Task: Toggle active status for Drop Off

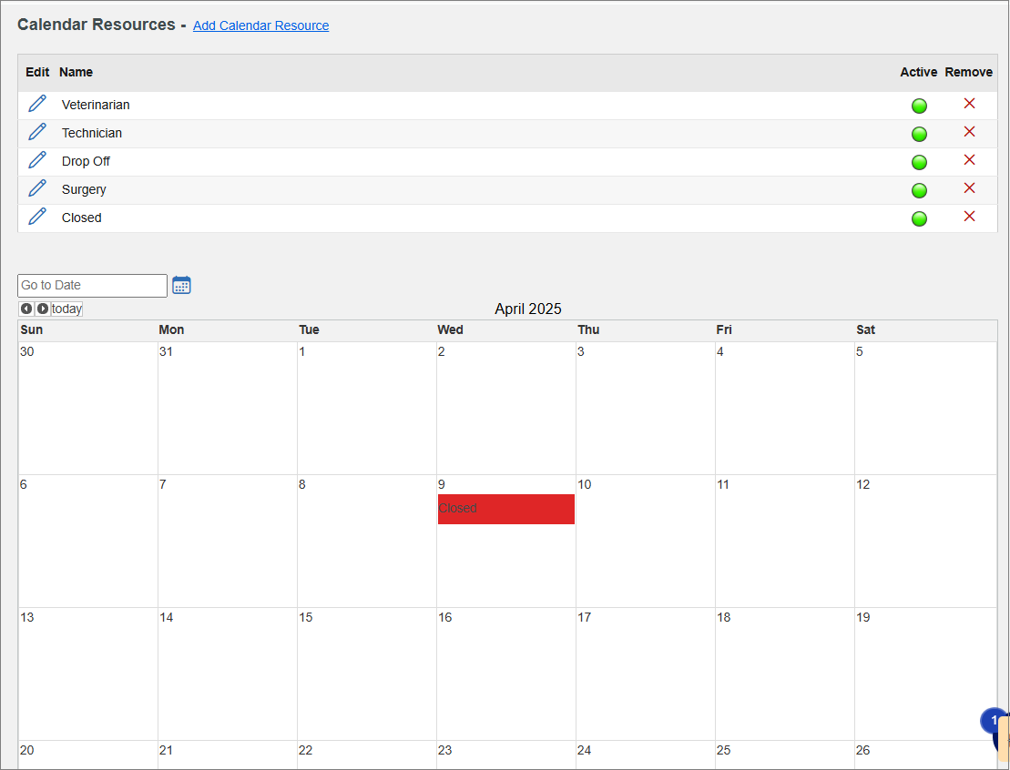Action: [919, 162]
